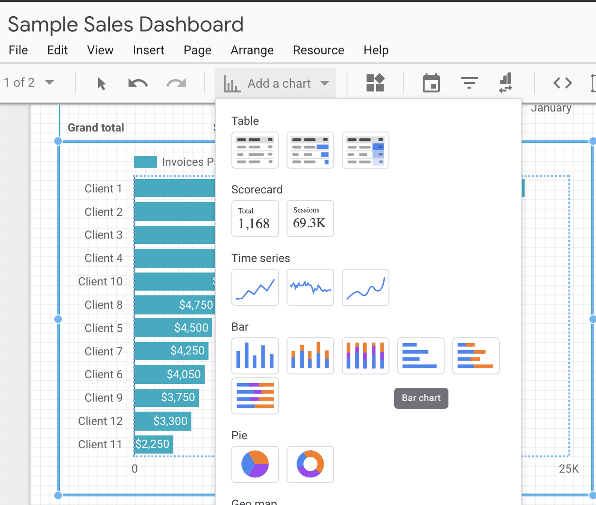This screenshot has height=505, width=596.
Task: Open community visualizations
Action: 375,83
